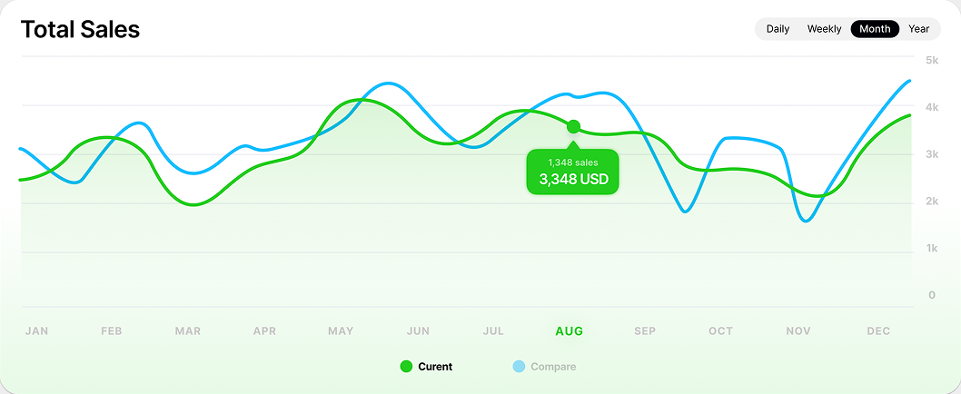Click the green Curent legend dot
The height and width of the screenshot is (394, 961).
click(x=406, y=367)
